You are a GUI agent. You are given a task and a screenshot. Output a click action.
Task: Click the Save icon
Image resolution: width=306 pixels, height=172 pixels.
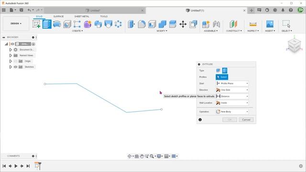[22, 10]
